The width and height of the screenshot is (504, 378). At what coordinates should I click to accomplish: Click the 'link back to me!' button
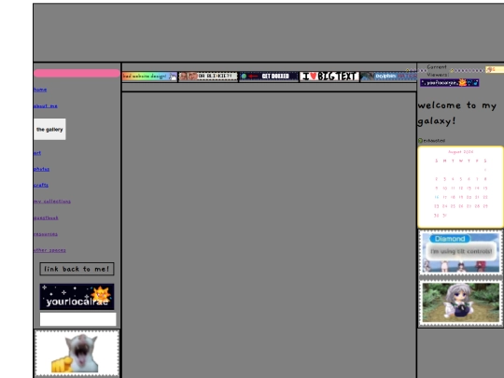(x=77, y=269)
